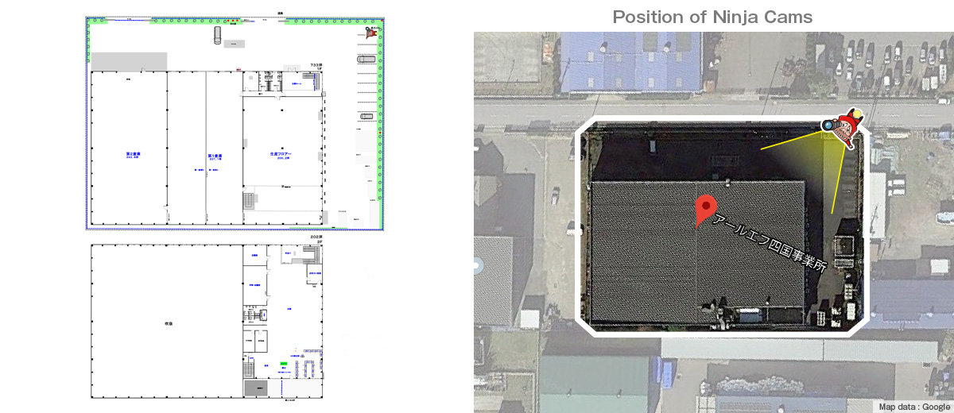
Task: Click the 'Map data : Google' attribution
Action: pyautogui.click(x=913, y=406)
